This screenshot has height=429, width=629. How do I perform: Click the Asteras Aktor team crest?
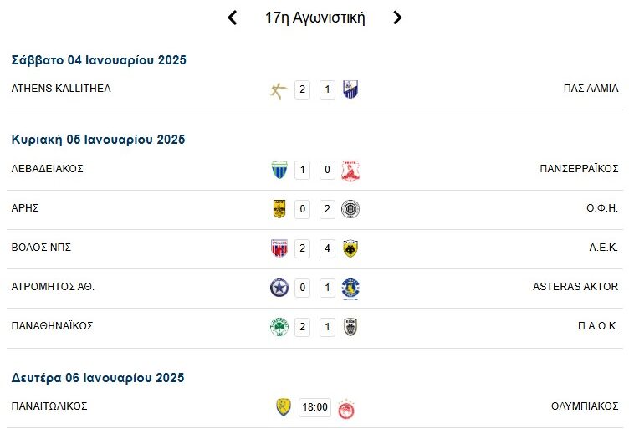(350, 289)
